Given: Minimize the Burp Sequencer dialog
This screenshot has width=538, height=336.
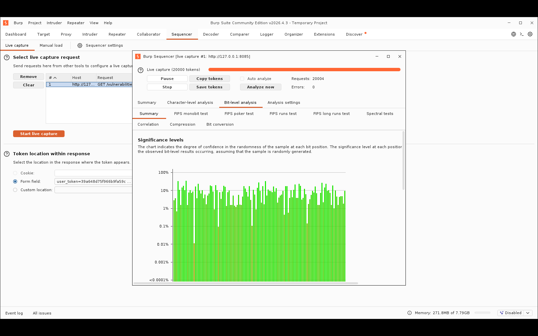Looking at the screenshot, I should point(377,56).
